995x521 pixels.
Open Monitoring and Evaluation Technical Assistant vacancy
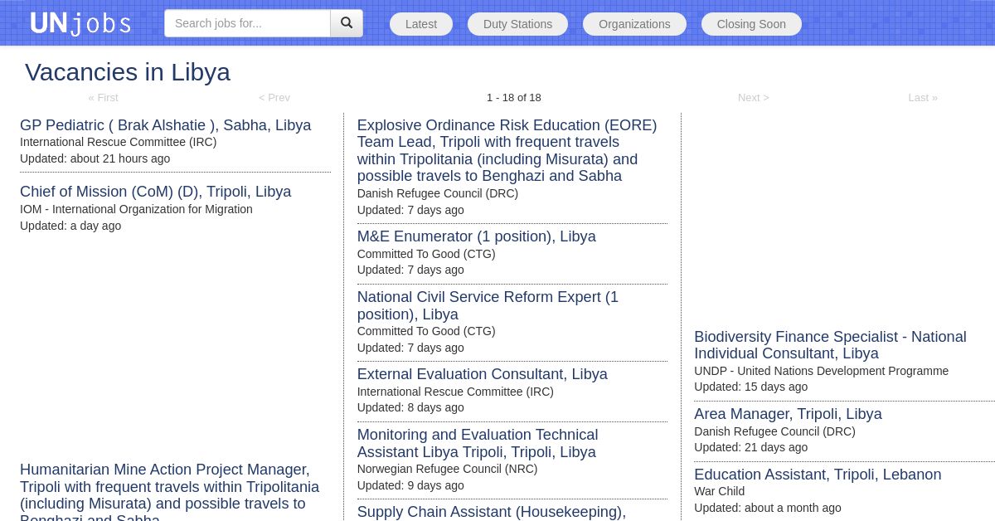pyautogui.click(x=478, y=443)
